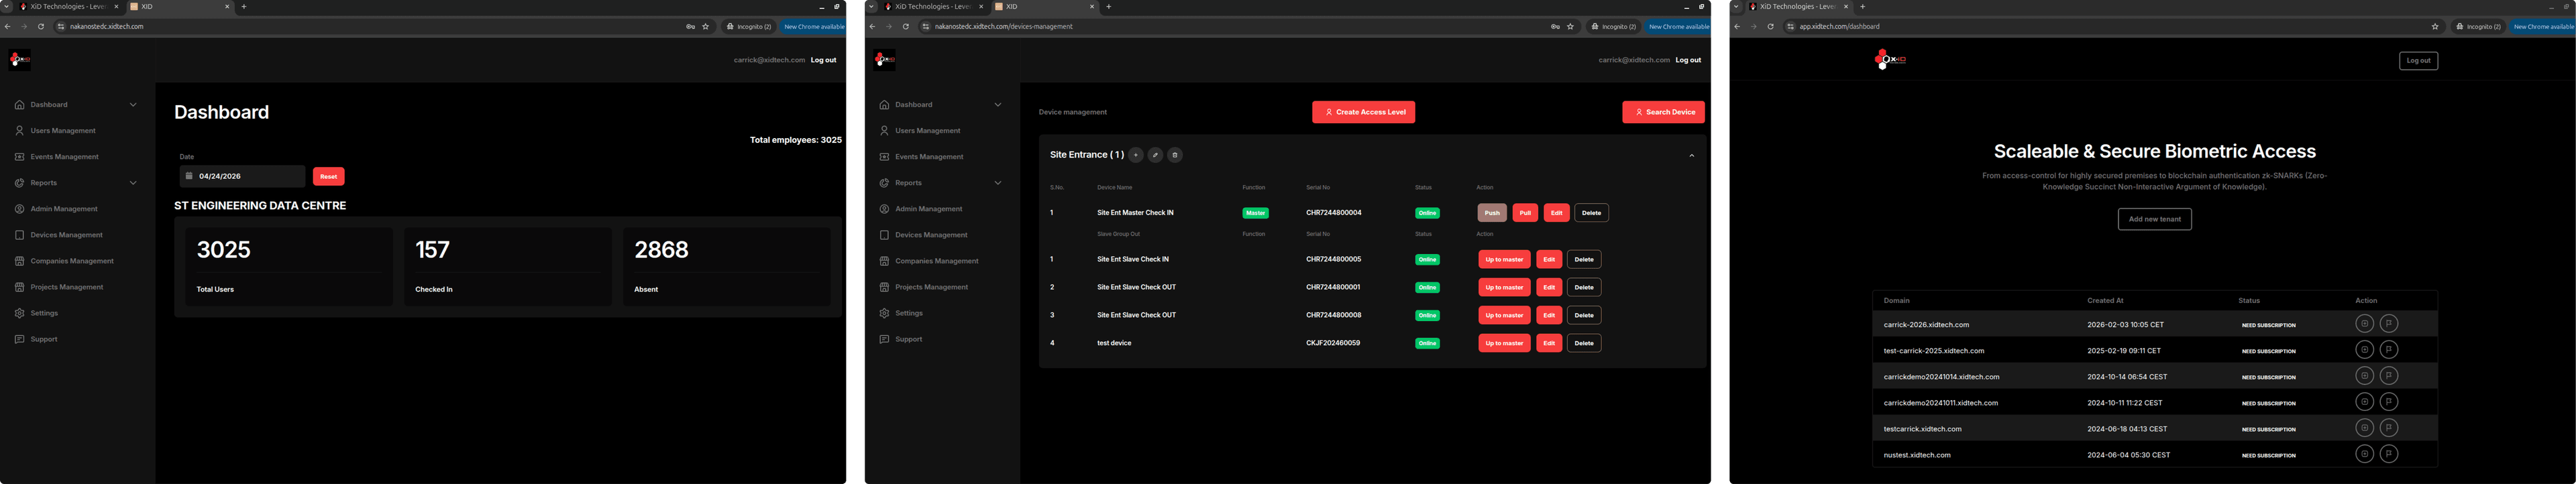Viewport: 2576px width, 484px height.
Task: Click the Add new tenant button
Action: click(x=2154, y=219)
